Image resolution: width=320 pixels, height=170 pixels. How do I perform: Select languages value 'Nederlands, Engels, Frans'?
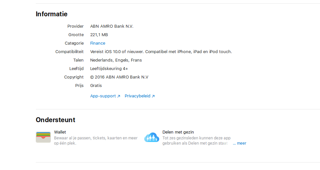116,60
